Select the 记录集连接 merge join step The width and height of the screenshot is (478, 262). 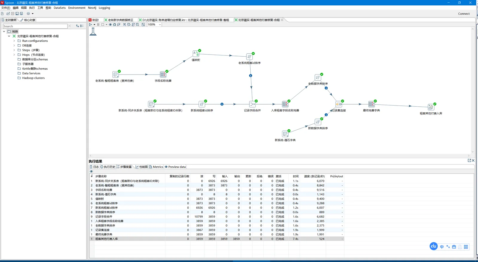(338, 104)
